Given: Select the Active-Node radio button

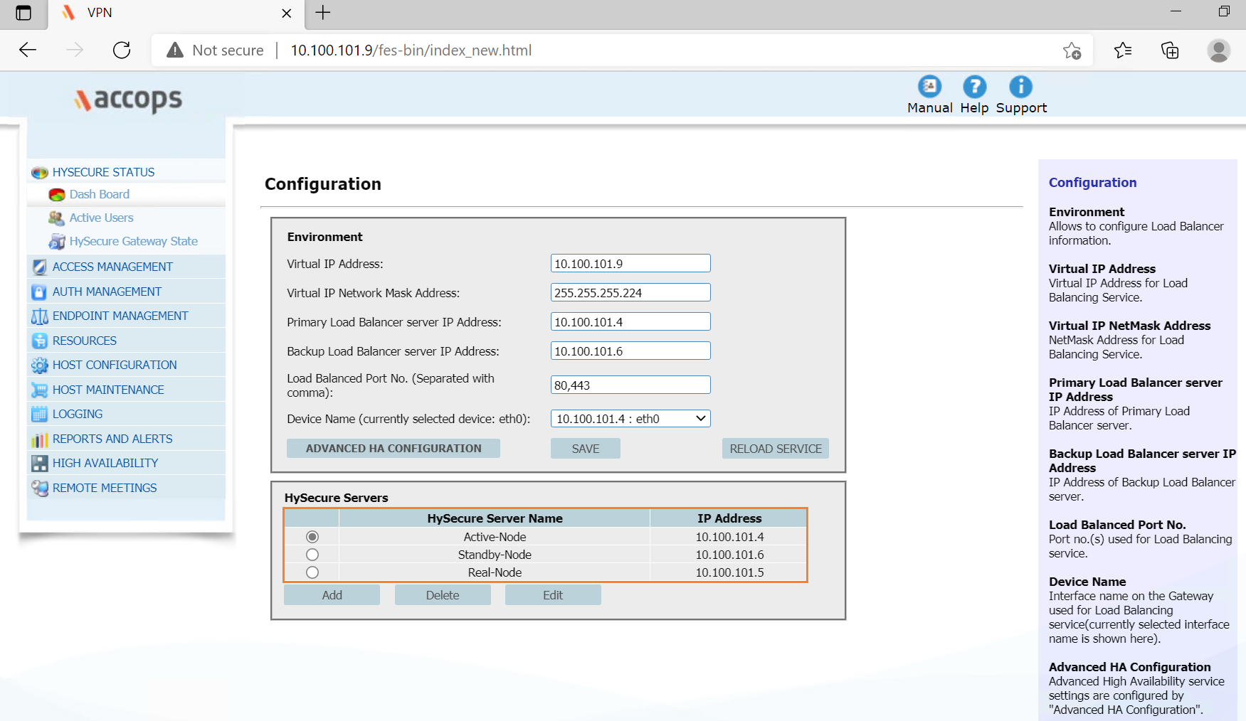Looking at the screenshot, I should (312, 537).
